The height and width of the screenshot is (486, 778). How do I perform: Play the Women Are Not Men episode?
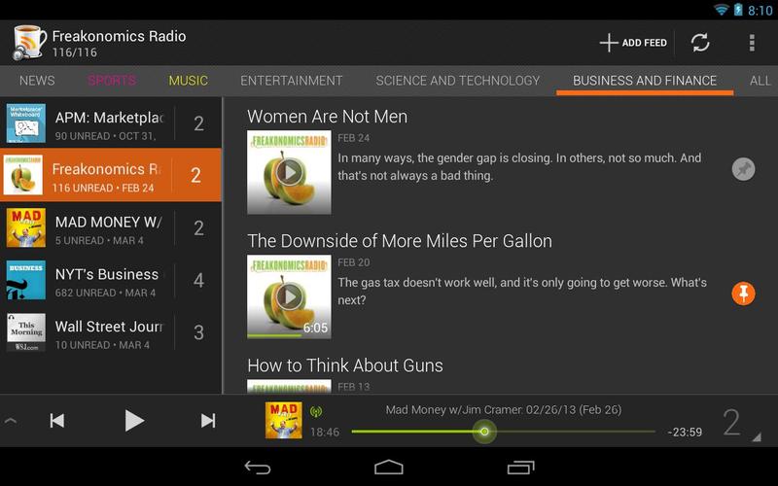click(x=289, y=173)
